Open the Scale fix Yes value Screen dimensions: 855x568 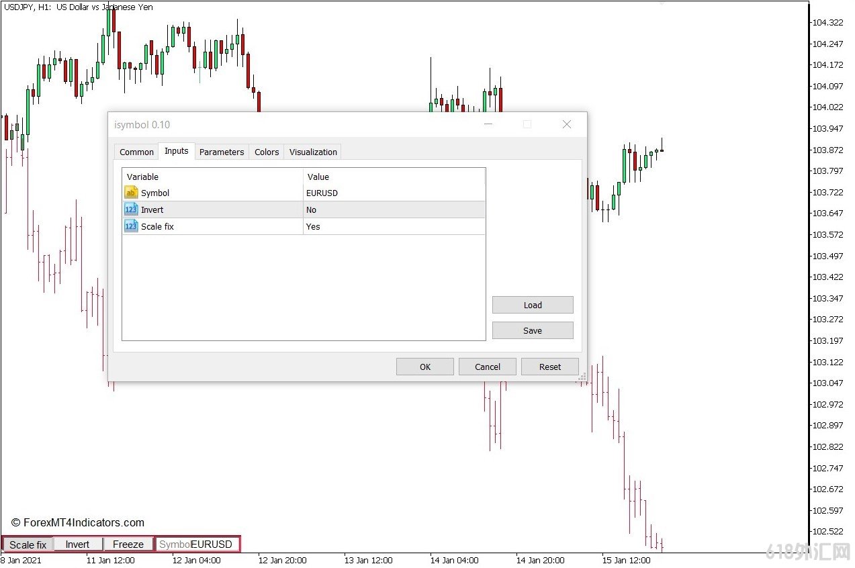394,226
